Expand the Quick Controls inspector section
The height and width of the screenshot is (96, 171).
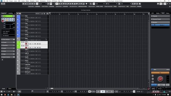tap(8, 57)
